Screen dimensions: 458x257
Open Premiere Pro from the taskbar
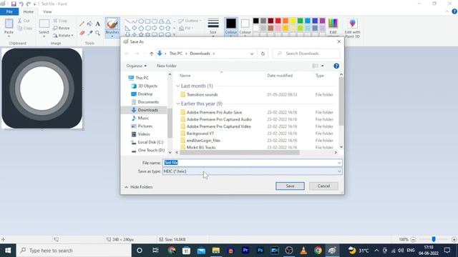pos(245,251)
